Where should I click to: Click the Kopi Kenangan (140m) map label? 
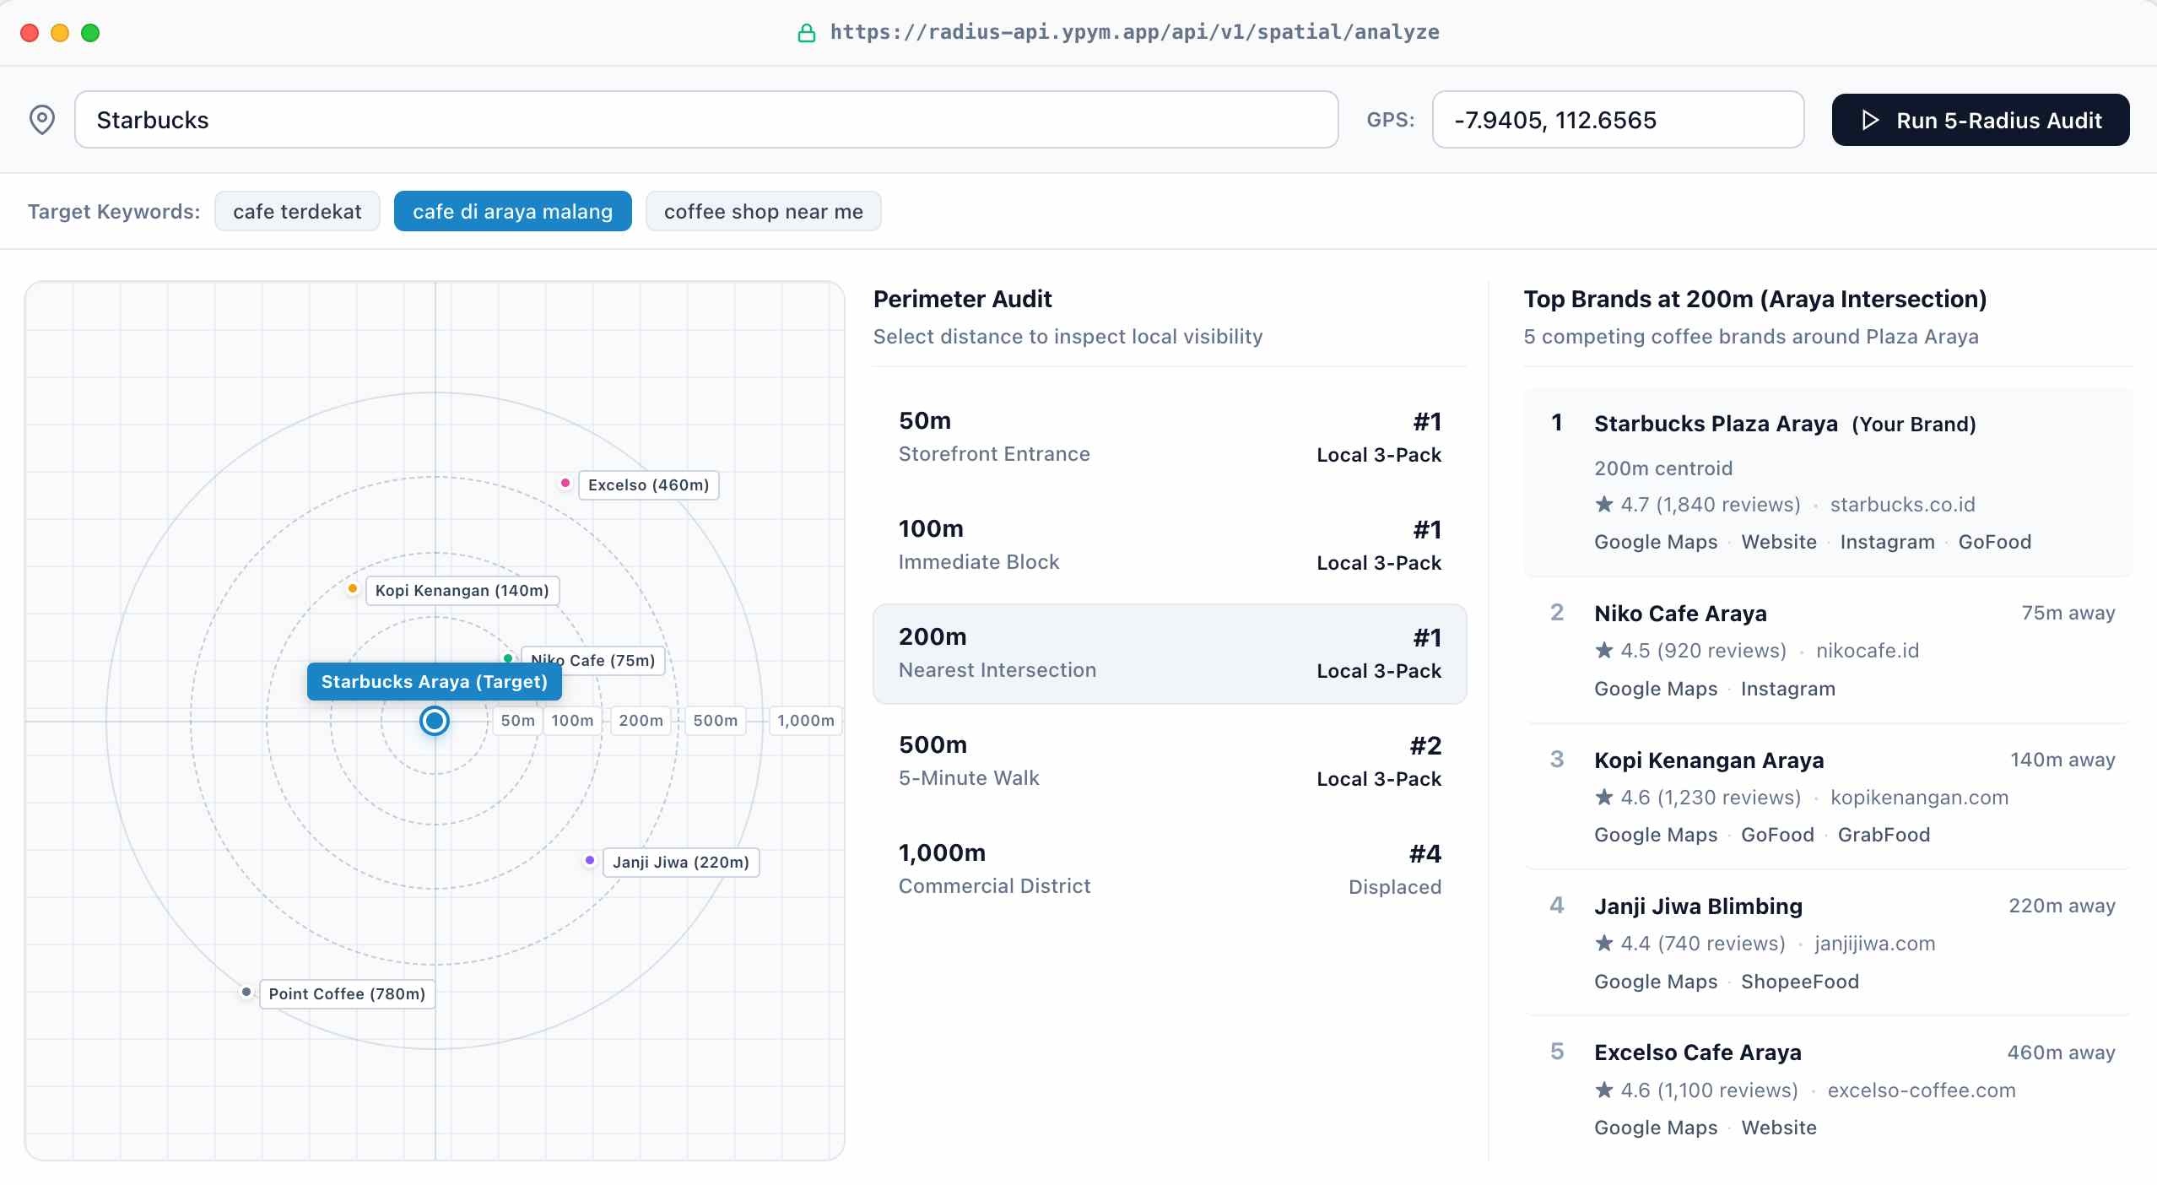pos(462,591)
